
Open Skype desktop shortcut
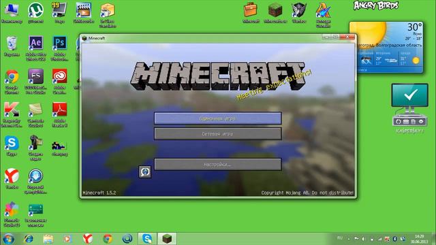[12, 146]
